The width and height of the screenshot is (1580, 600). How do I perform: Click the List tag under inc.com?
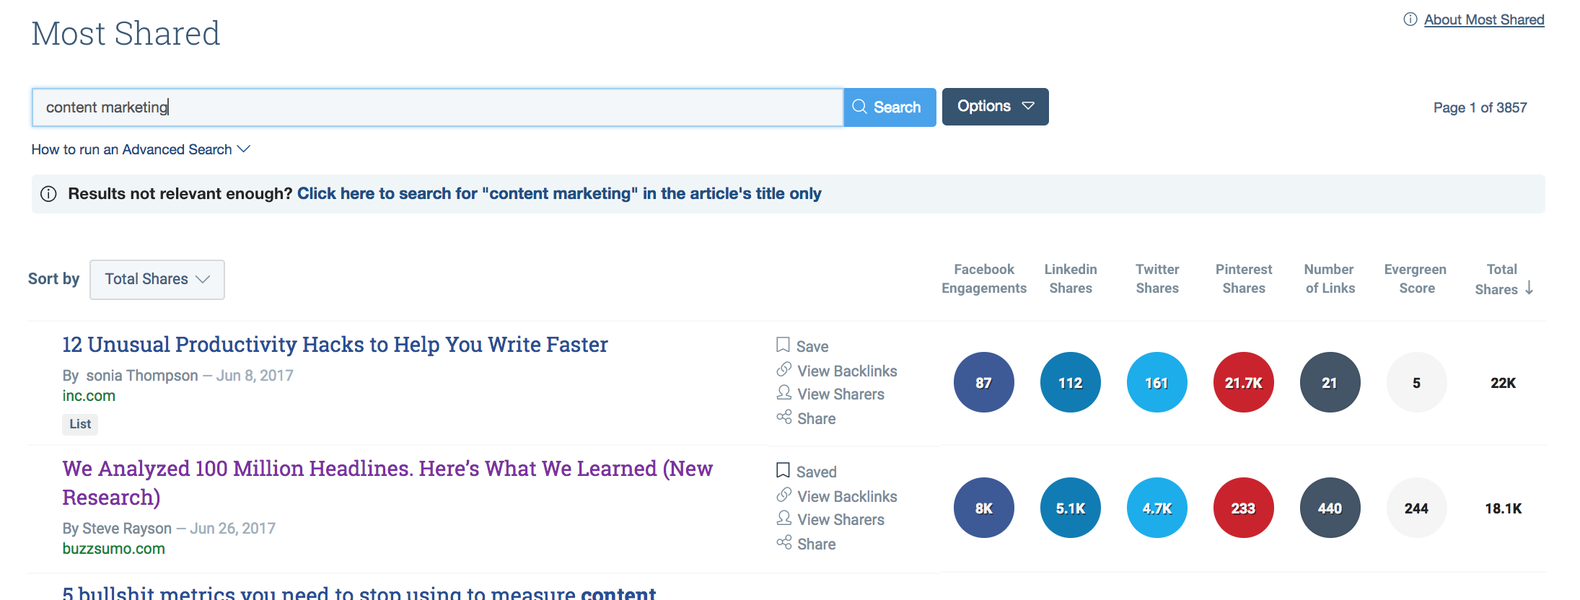80,424
